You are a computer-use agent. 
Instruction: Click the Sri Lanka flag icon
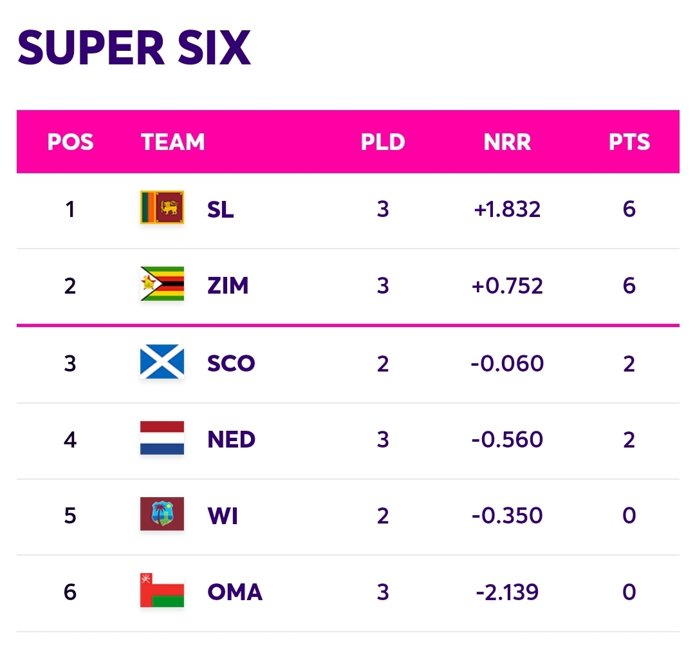point(162,207)
